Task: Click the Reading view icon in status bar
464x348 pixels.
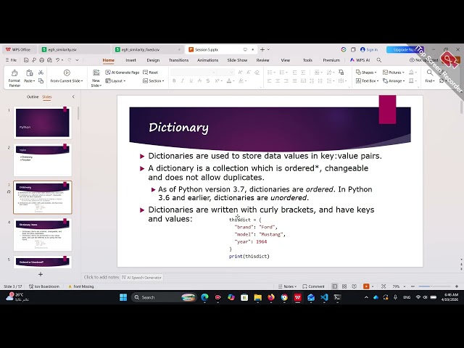Action: (355, 286)
